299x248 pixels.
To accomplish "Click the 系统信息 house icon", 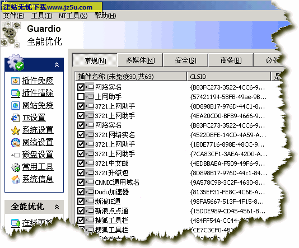I will tap(16, 180).
